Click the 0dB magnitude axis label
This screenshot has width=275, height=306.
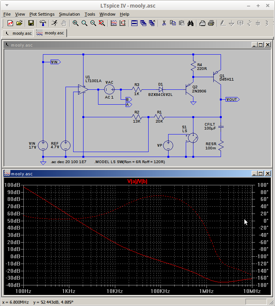click(15, 256)
